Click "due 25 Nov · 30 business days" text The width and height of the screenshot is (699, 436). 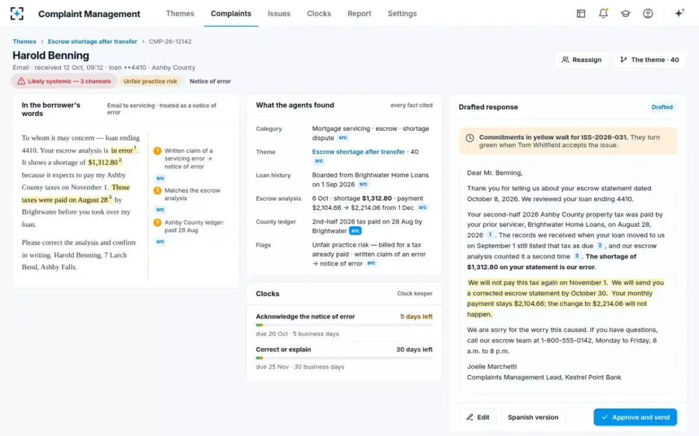pos(300,367)
